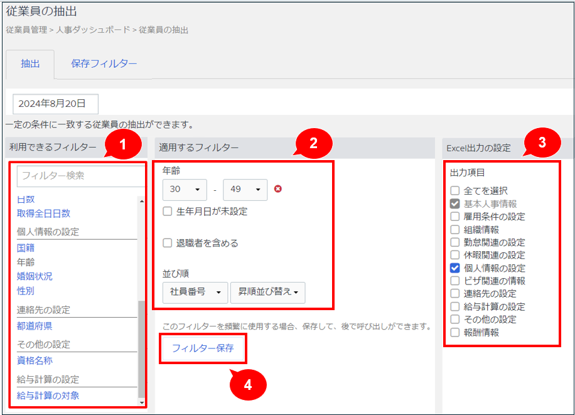Image resolution: width=575 pixels, height=415 pixels.
Task: Check the 組織情報 checkbox
Action: 454,230
